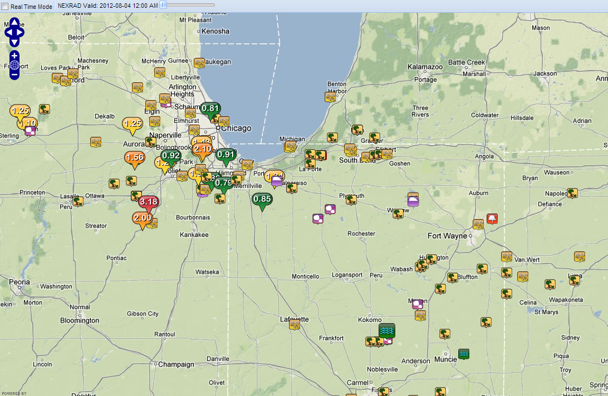This screenshot has width=608, height=396.
Task: Select the tree damage icon left of Bluffton
Action: pos(453,278)
